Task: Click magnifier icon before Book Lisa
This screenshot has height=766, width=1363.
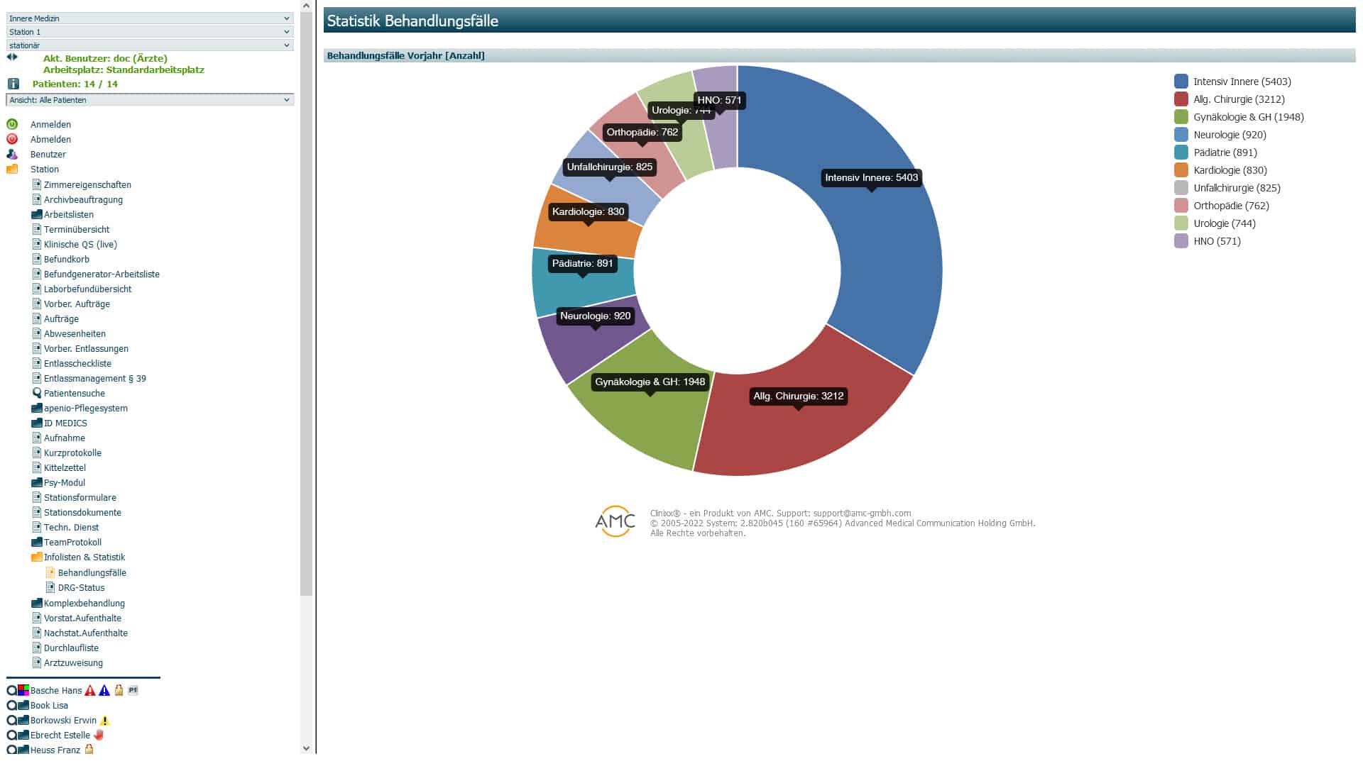Action: pyautogui.click(x=11, y=706)
